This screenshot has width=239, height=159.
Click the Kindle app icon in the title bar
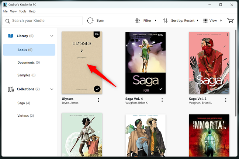(5, 5)
